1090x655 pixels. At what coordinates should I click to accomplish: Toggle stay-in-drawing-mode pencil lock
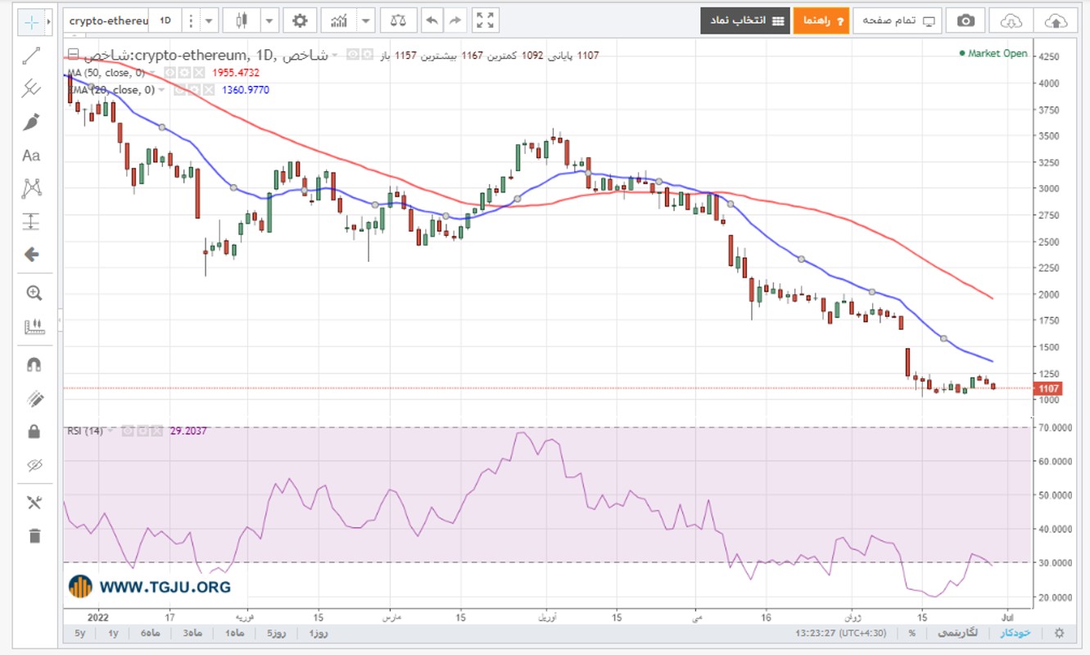34,399
